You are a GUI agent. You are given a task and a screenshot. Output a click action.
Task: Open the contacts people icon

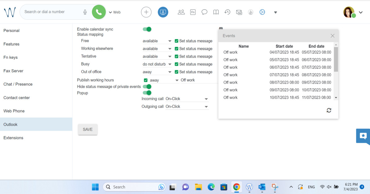click(181, 12)
